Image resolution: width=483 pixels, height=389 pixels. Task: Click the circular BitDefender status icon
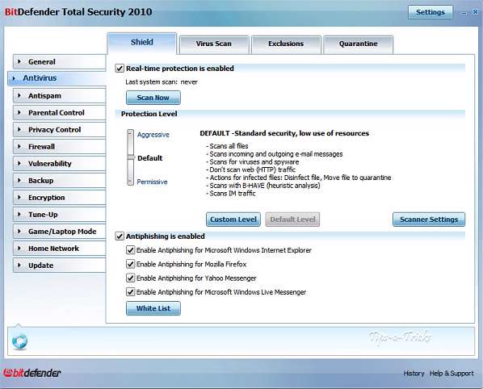click(19, 341)
